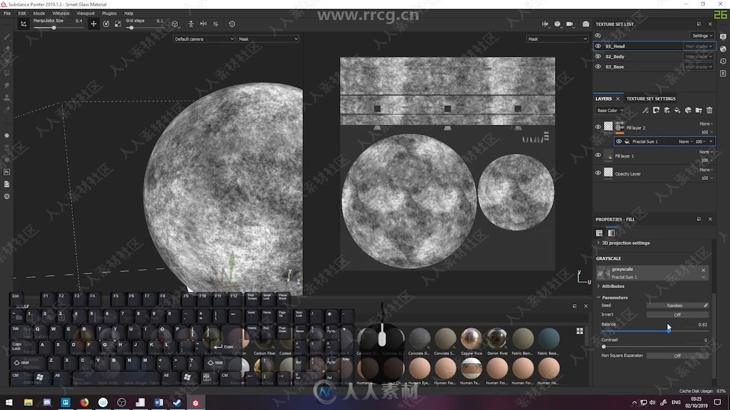Select the translate (move) manipulator tool

94,24
